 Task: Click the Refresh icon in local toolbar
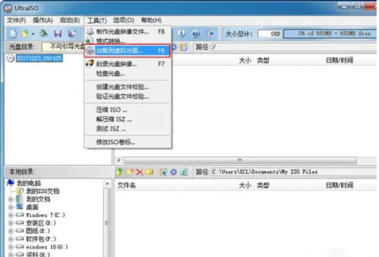[x=184, y=172]
